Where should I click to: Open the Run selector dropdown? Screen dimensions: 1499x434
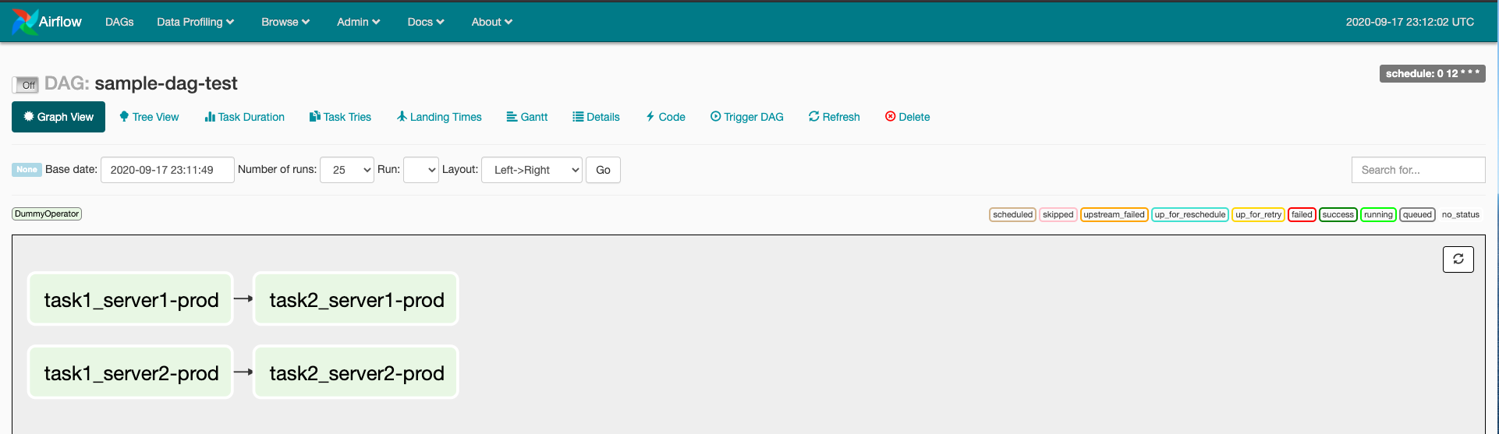pyautogui.click(x=421, y=170)
